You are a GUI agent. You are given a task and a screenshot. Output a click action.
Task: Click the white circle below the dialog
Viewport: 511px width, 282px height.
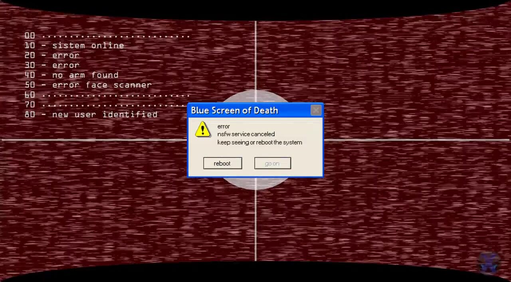255,183
